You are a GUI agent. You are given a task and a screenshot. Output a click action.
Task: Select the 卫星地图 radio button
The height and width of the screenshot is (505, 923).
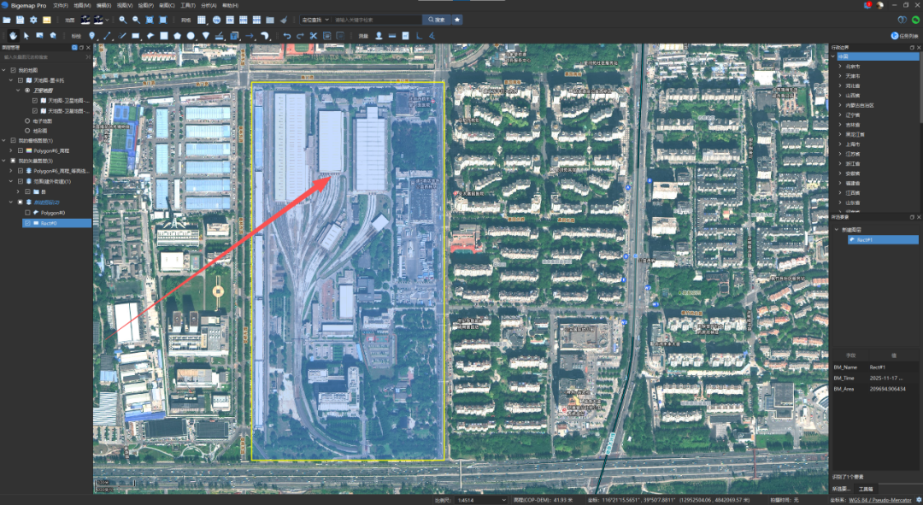(27, 90)
